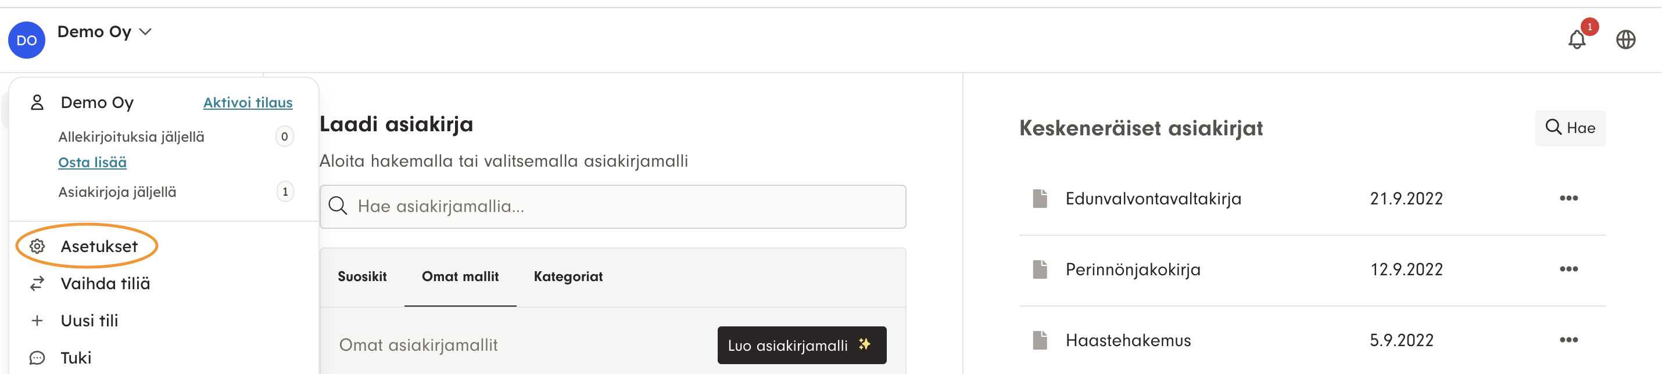Switch to the Suosikit tab
The width and height of the screenshot is (1662, 374).
point(362,276)
